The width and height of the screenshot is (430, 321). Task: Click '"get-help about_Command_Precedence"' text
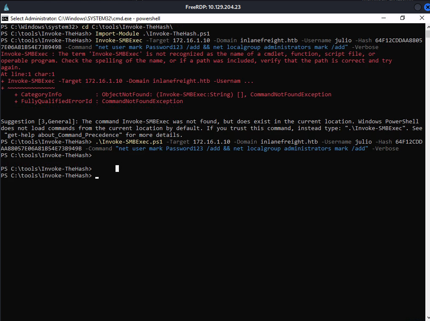click(x=63, y=135)
